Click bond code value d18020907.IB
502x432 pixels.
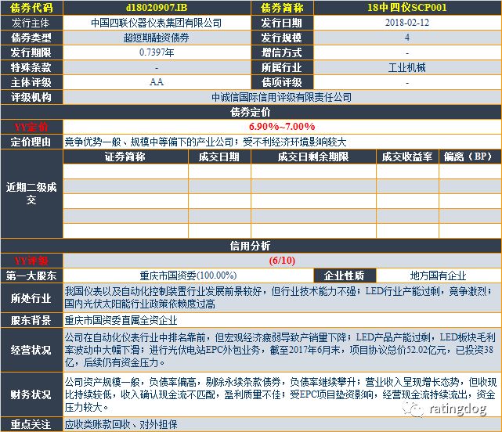(x=157, y=7)
